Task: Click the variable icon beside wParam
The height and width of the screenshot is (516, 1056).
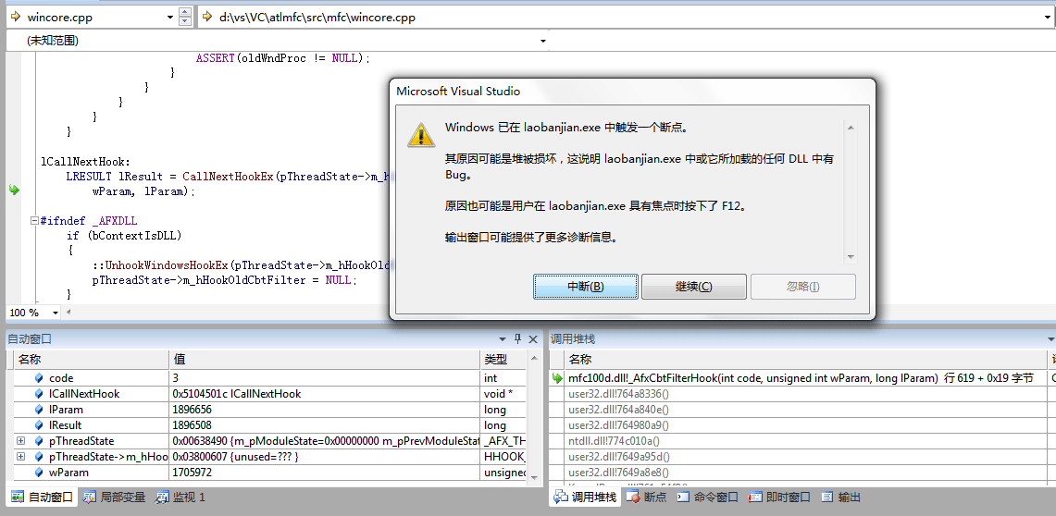Action: pyautogui.click(x=39, y=473)
